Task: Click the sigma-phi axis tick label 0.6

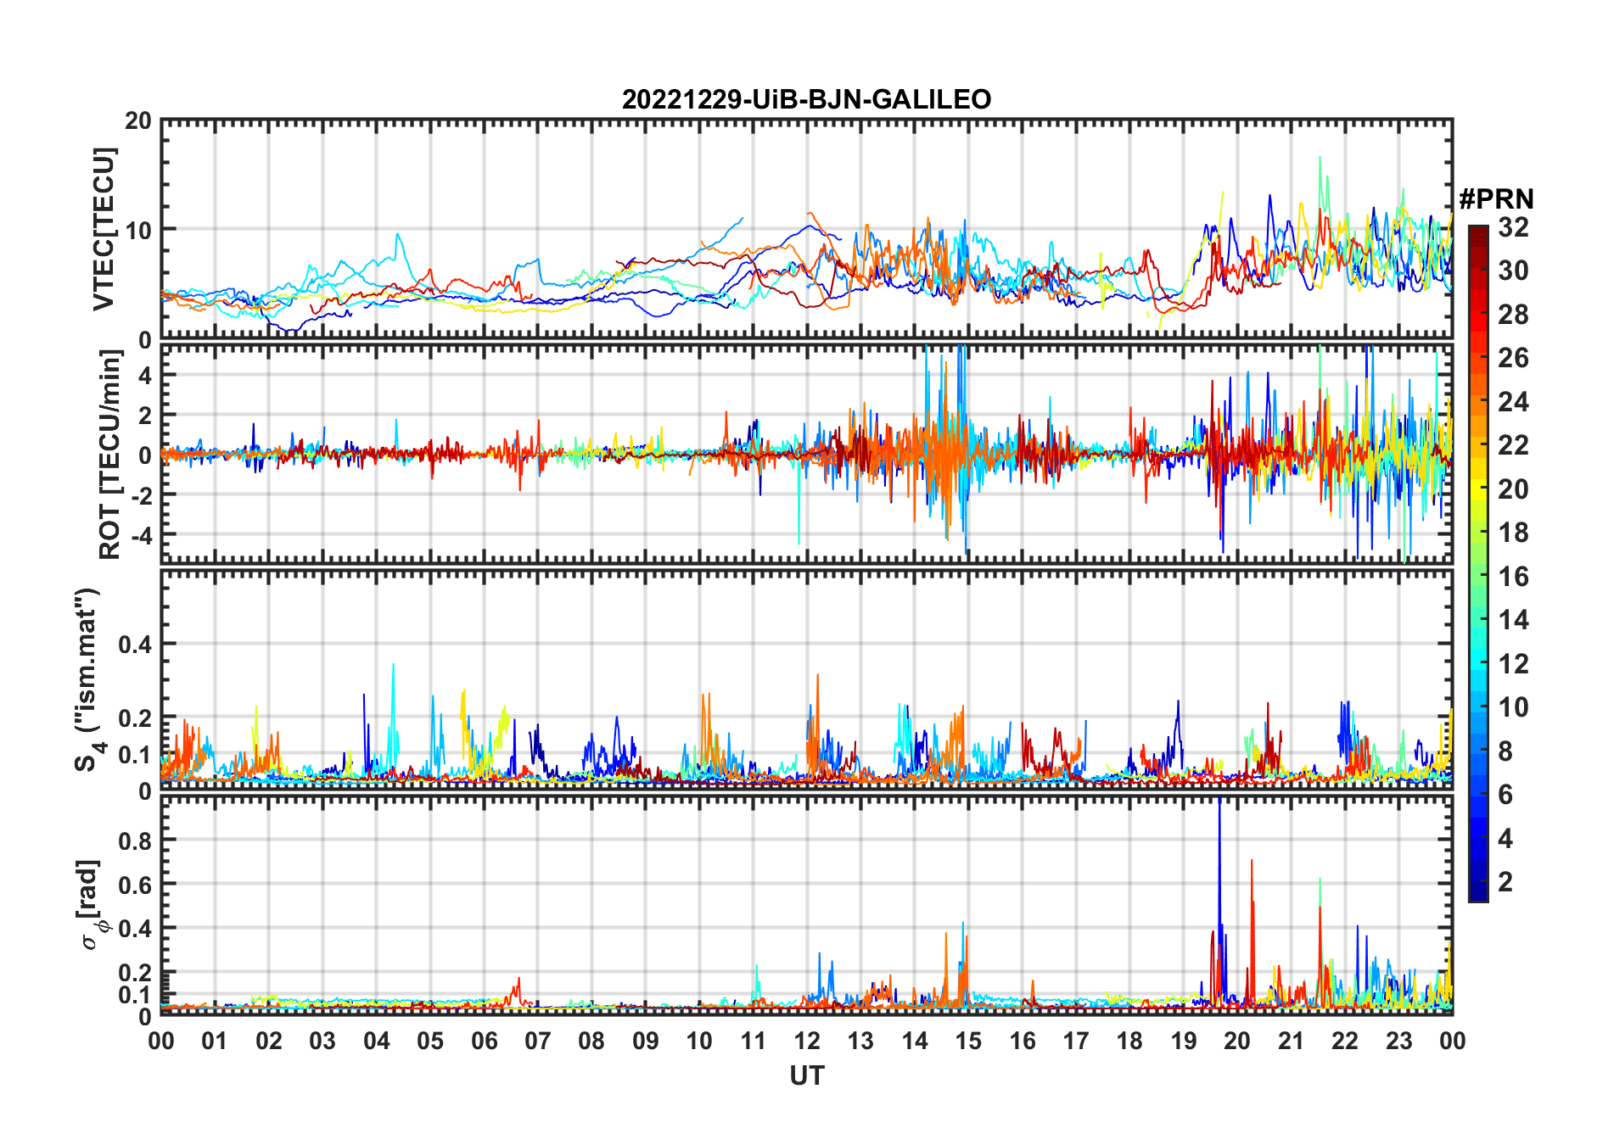Action: pyautogui.click(x=135, y=885)
